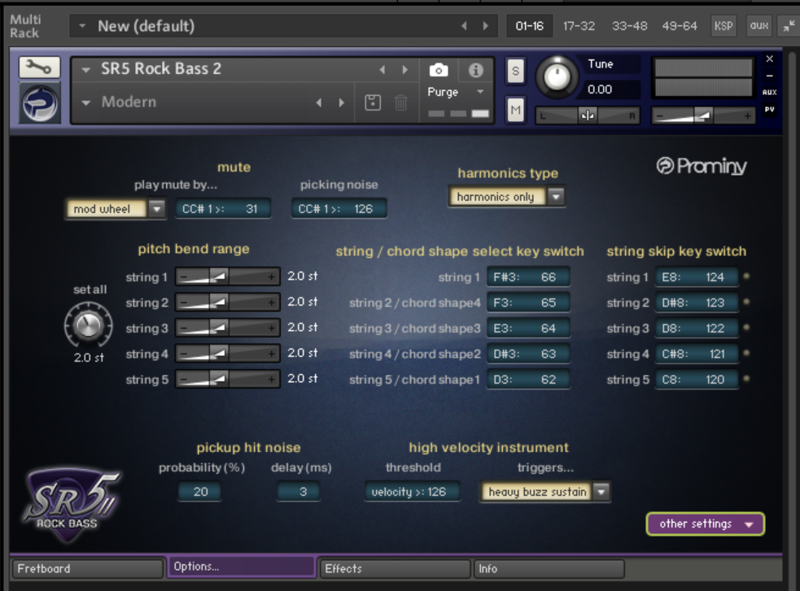
Task: Load previous multi in the New (default) bar
Action: (464, 25)
